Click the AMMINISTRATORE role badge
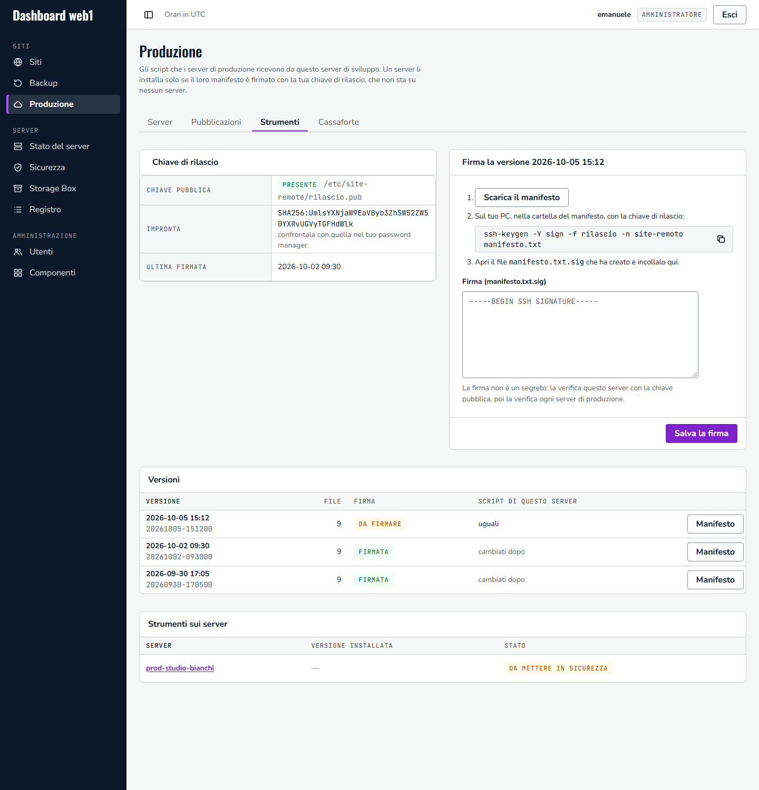The image size is (759, 790). [x=672, y=15]
